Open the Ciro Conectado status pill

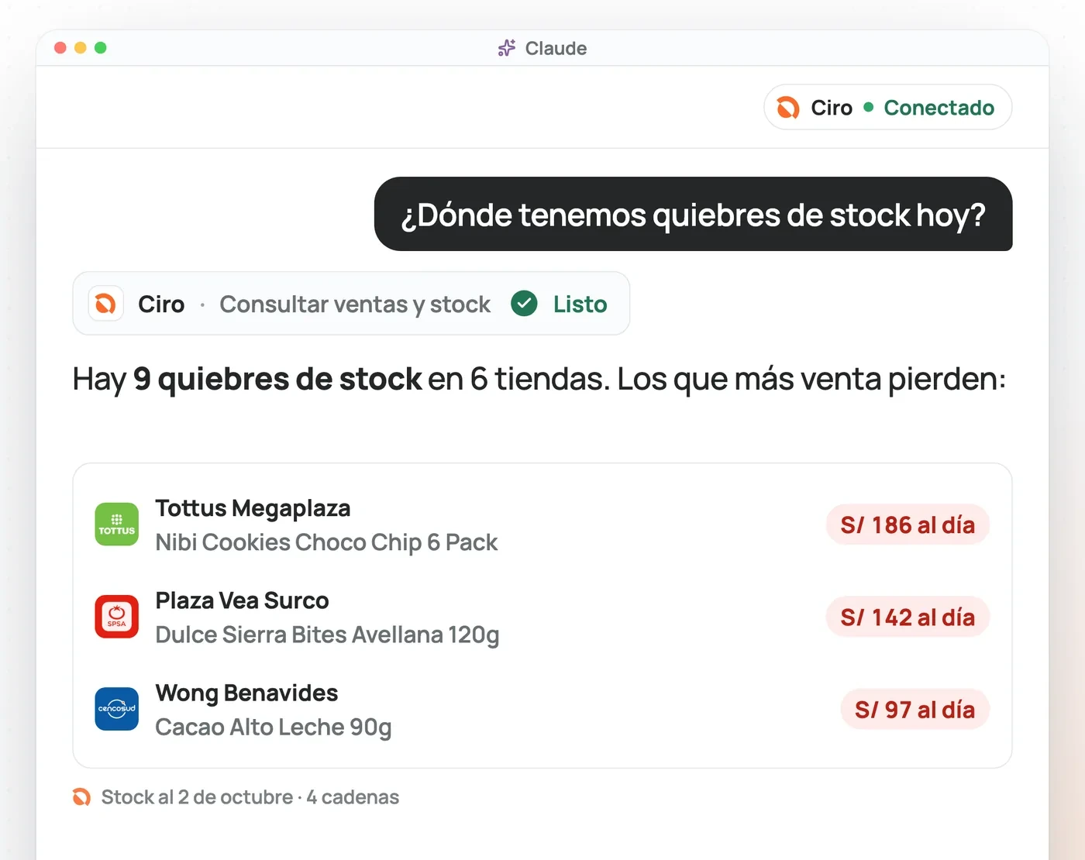tap(887, 107)
